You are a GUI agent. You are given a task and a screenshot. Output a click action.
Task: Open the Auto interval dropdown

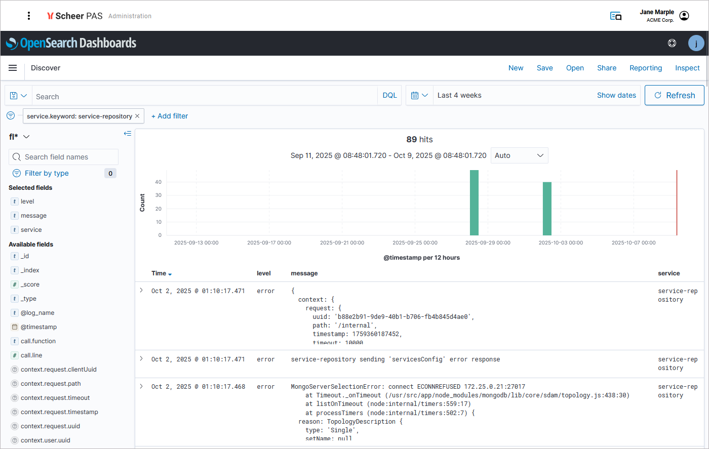(x=519, y=155)
